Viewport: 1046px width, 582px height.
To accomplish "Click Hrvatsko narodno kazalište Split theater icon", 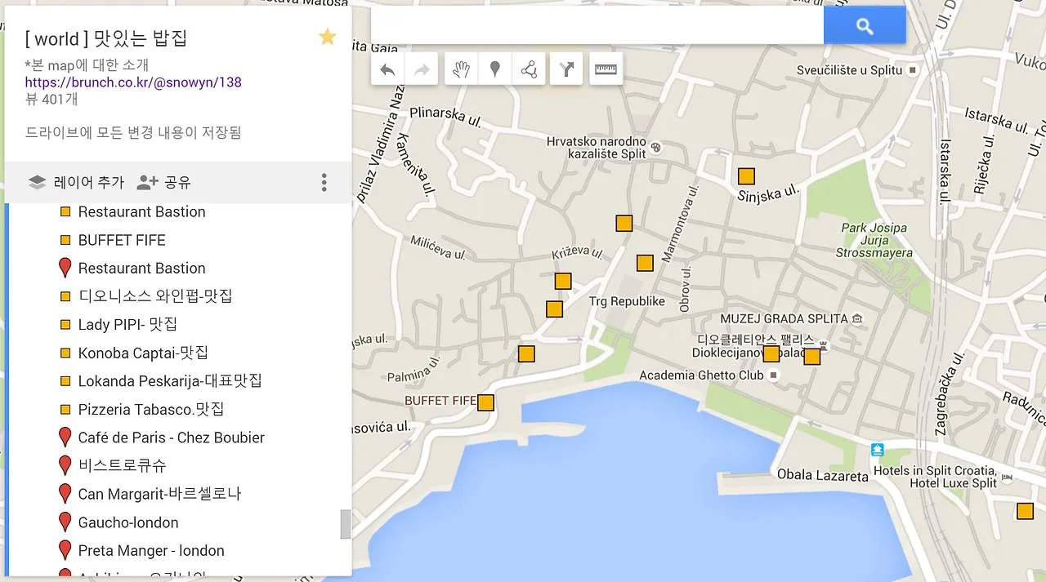I will coord(655,148).
